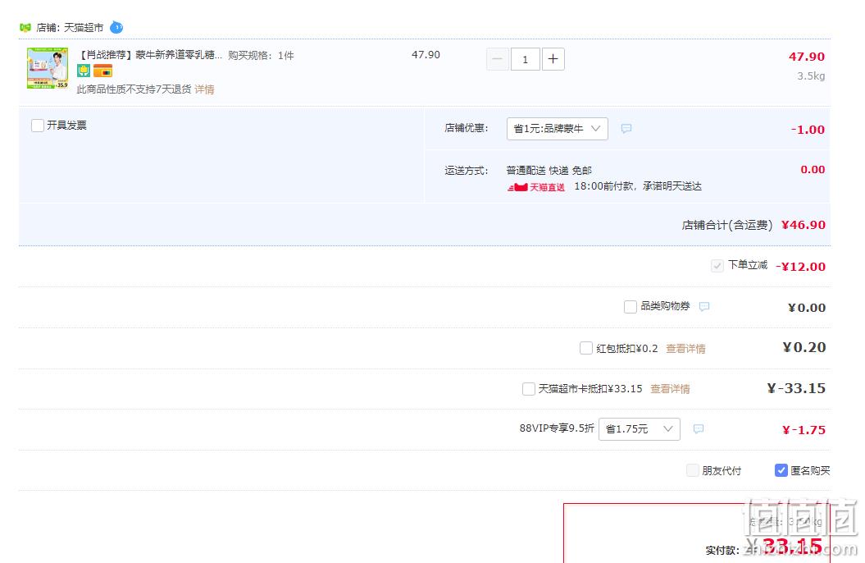Click the ¥0.20 red envelope amount
This screenshot has height=563, width=865.
point(804,347)
